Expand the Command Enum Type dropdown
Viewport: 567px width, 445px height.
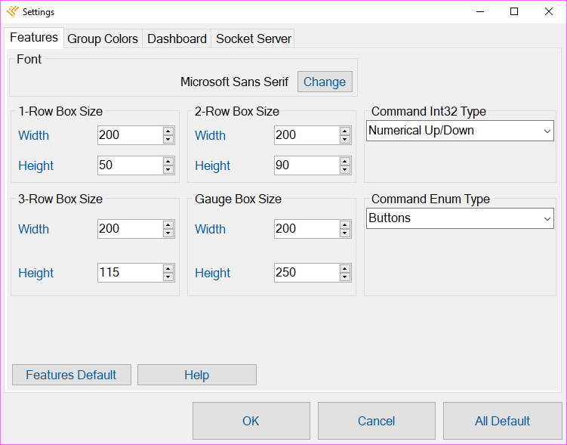[x=460, y=218]
